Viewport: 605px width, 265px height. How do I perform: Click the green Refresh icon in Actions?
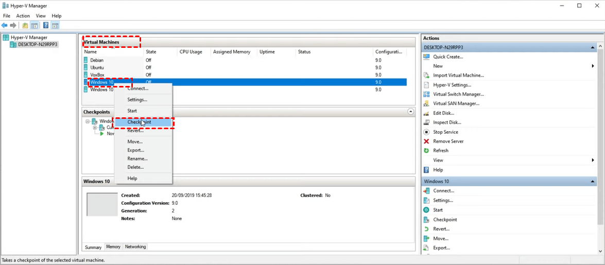pos(426,151)
